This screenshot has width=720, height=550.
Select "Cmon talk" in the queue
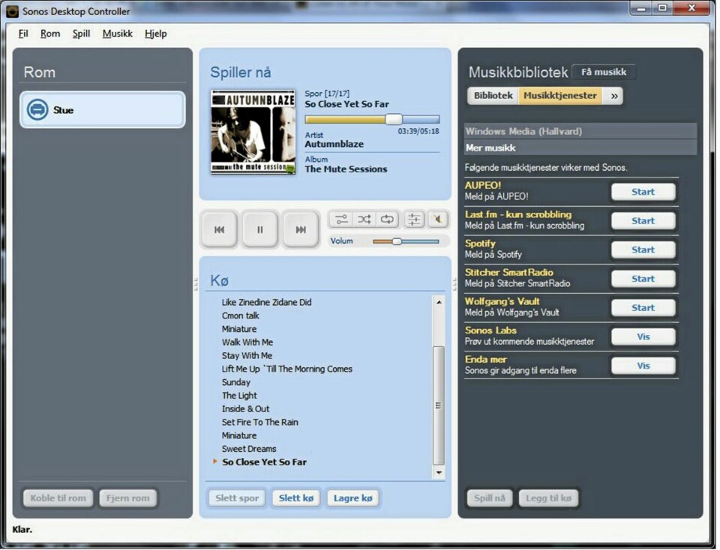241,315
